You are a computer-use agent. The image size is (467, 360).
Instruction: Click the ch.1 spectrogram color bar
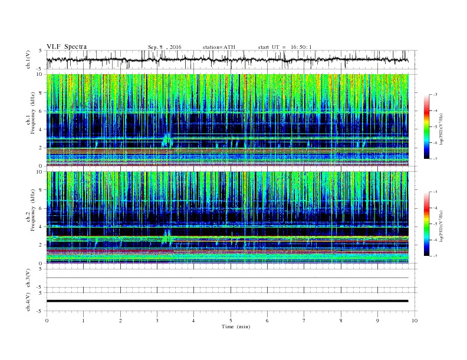tap(427, 126)
